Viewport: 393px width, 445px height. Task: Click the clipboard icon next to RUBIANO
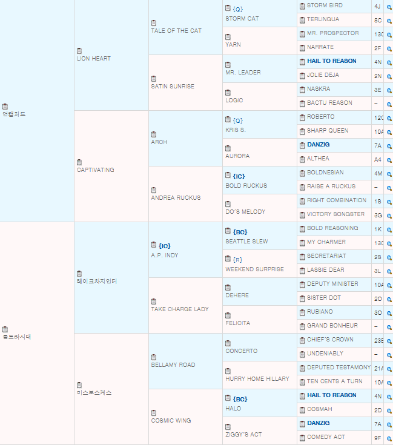coord(302,312)
